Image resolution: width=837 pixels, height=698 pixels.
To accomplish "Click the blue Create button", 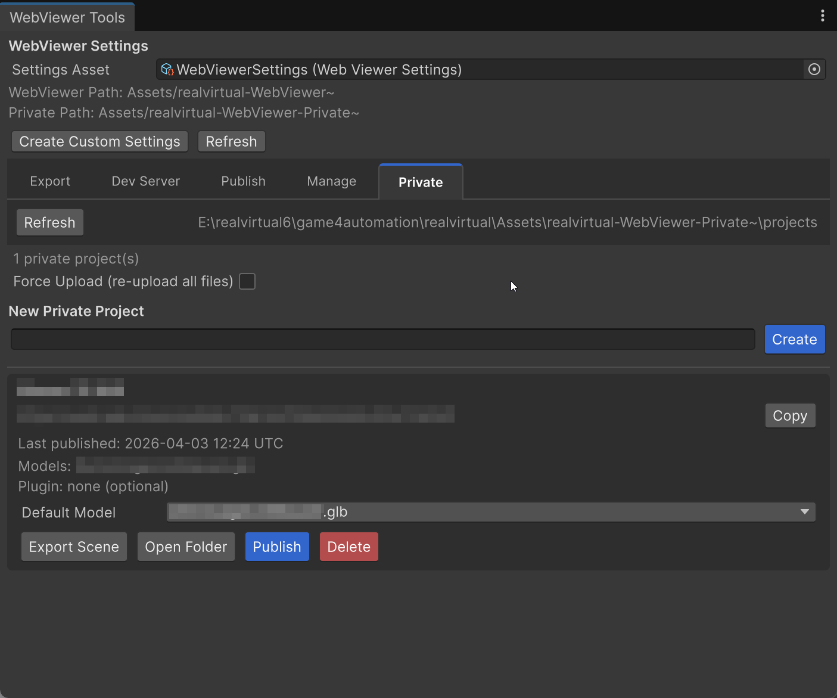I will click(x=794, y=340).
